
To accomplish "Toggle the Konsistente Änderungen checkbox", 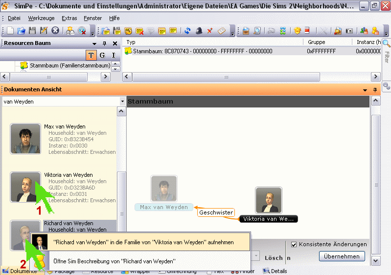I will [x=294, y=244].
